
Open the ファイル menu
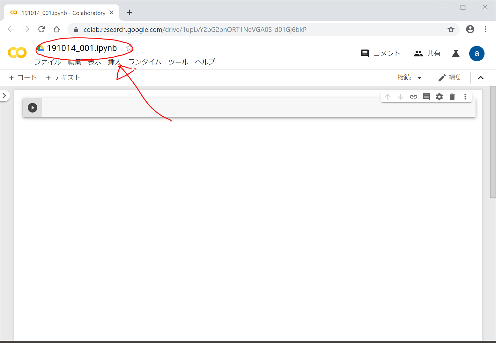48,62
